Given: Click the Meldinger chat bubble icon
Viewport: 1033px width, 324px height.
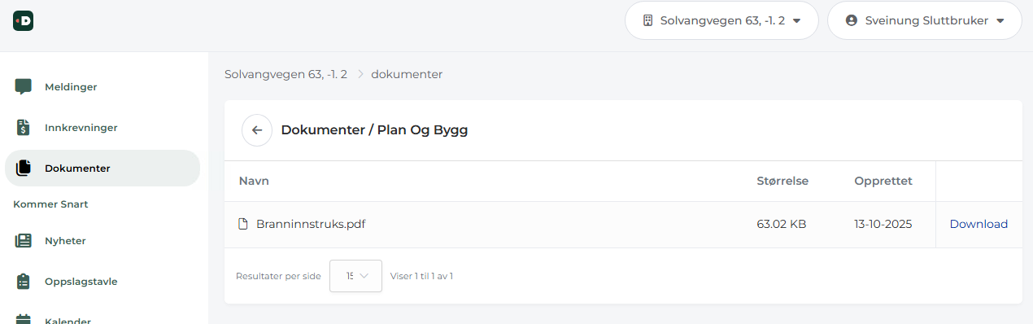Looking at the screenshot, I should (24, 86).
